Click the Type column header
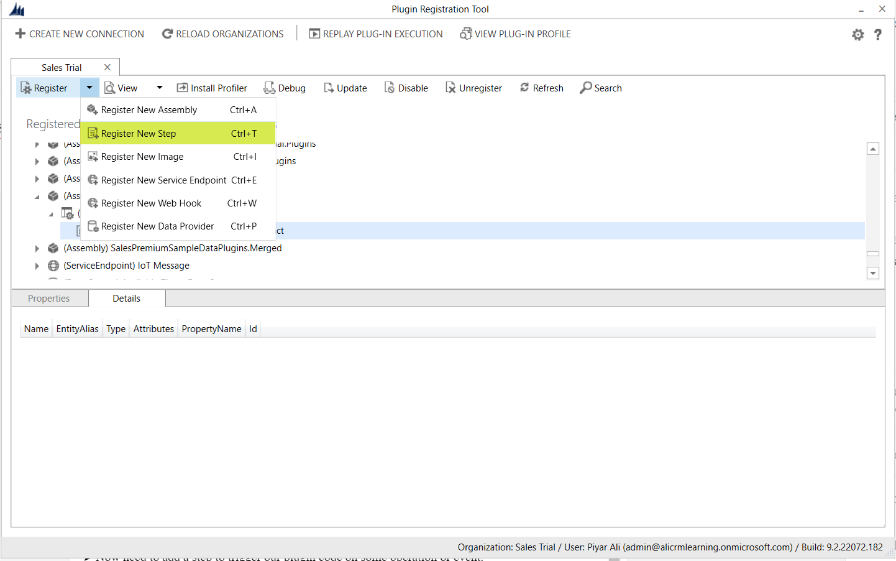The width and height of the screenshot is (896, 561). click(x=116, y=329)
